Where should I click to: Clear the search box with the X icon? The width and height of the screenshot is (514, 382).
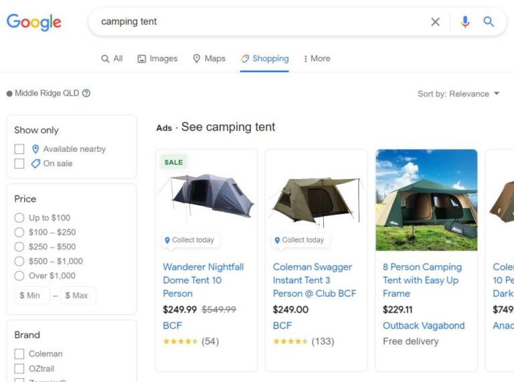coord(435,22)
